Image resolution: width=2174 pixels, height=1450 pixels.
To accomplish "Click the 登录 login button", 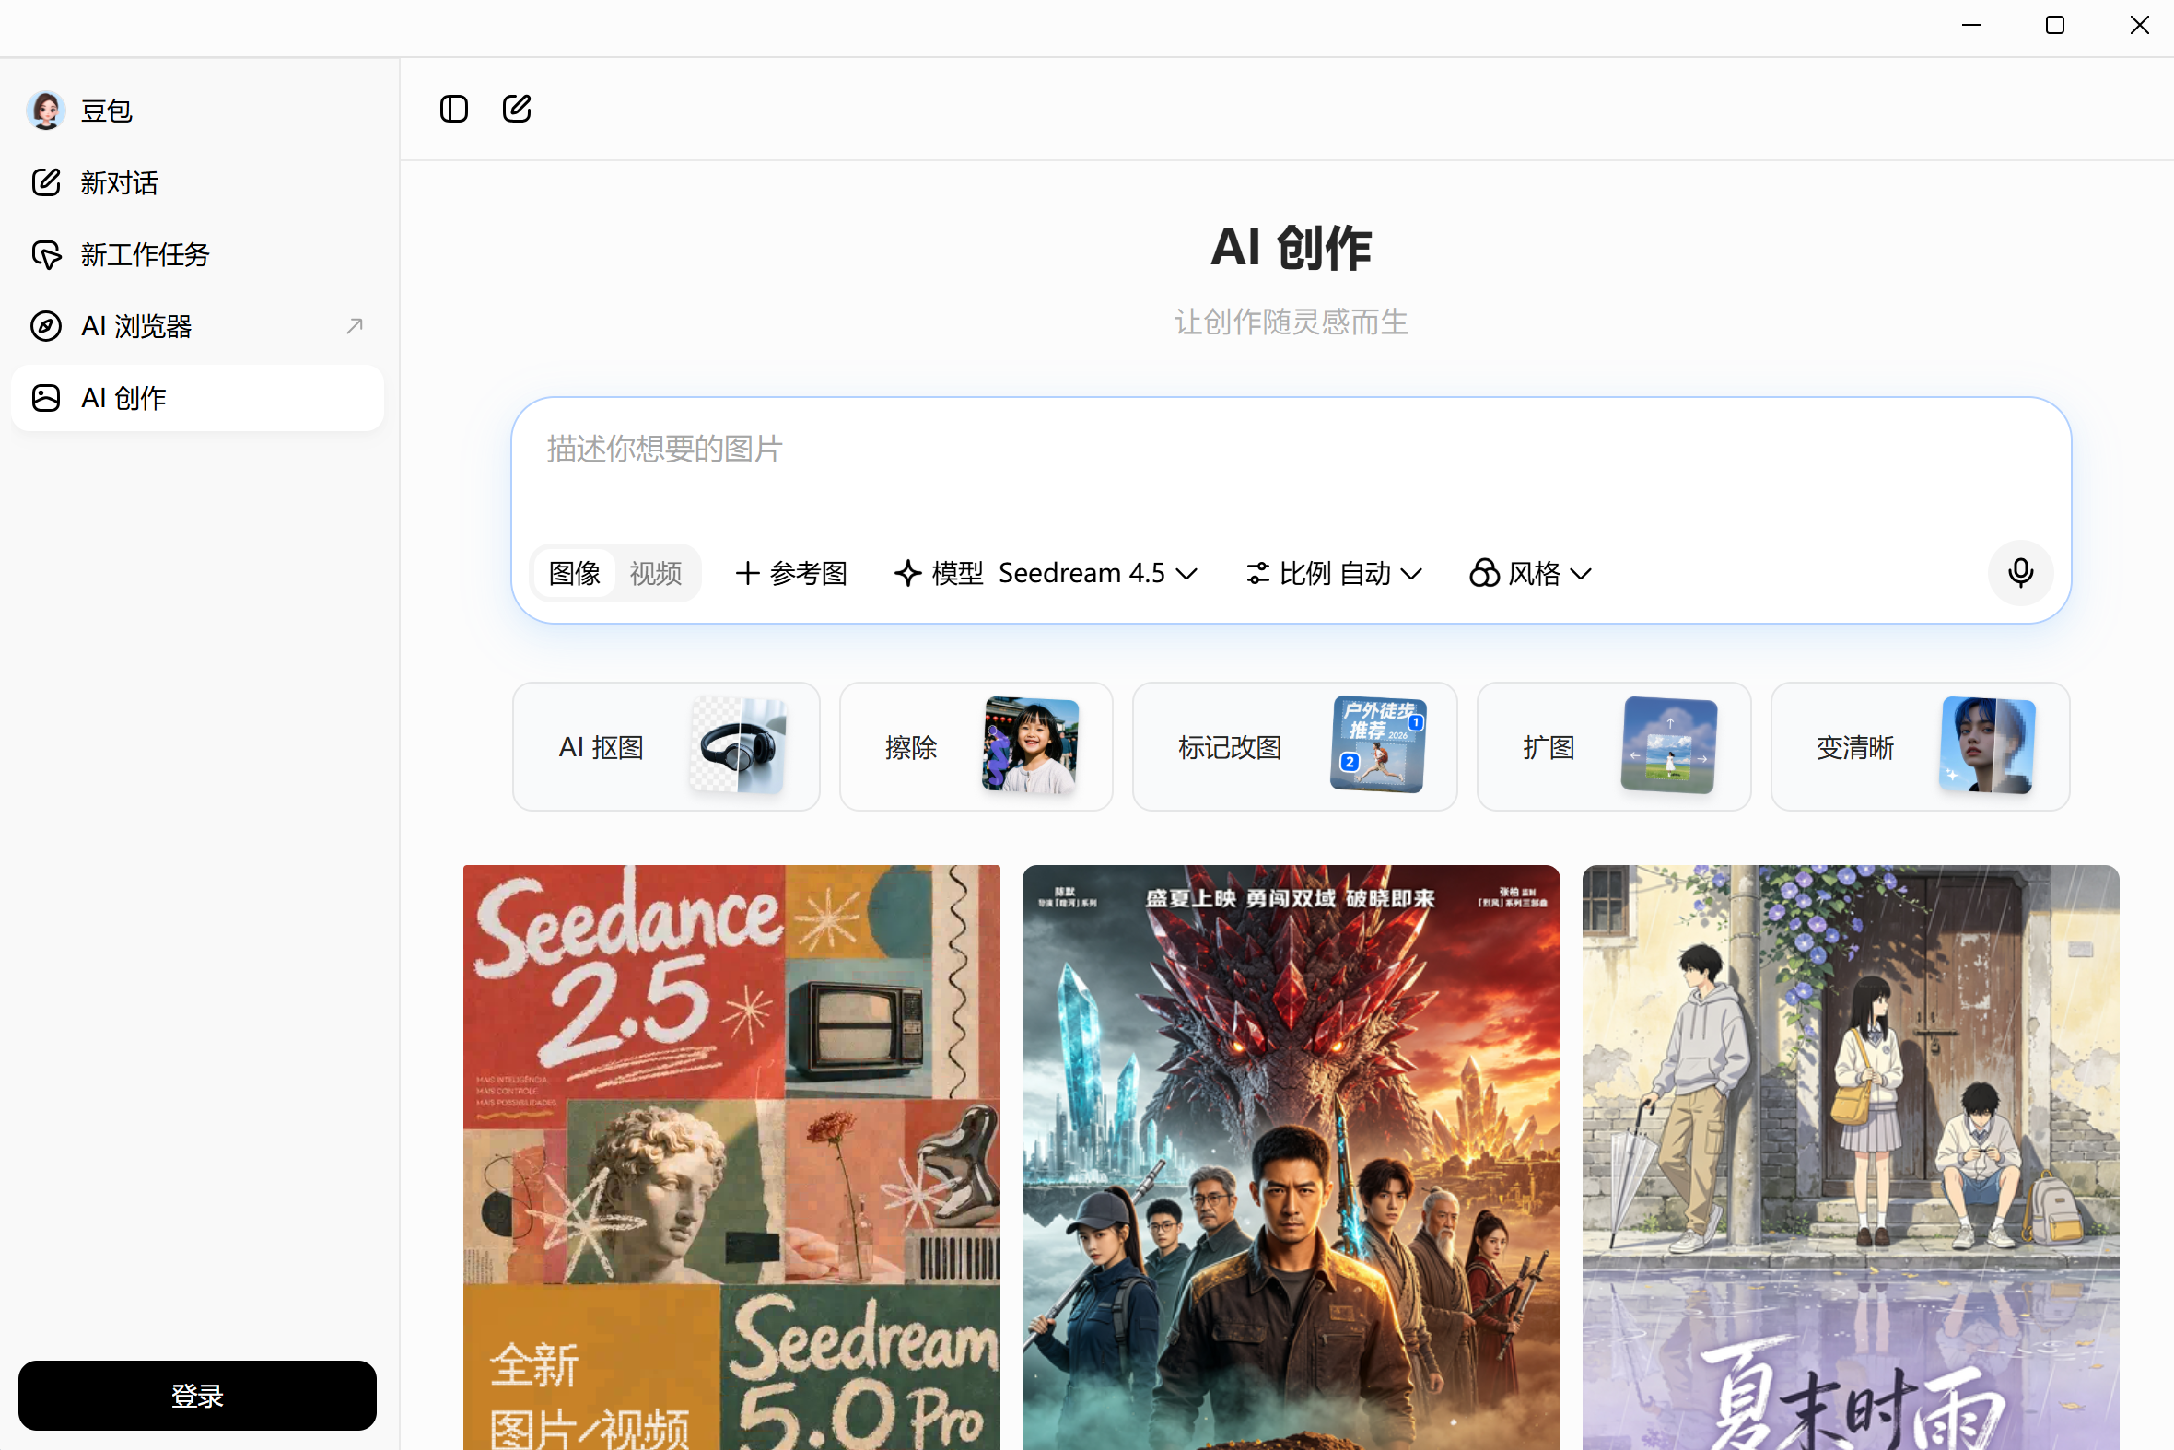I will (197, 1395).
